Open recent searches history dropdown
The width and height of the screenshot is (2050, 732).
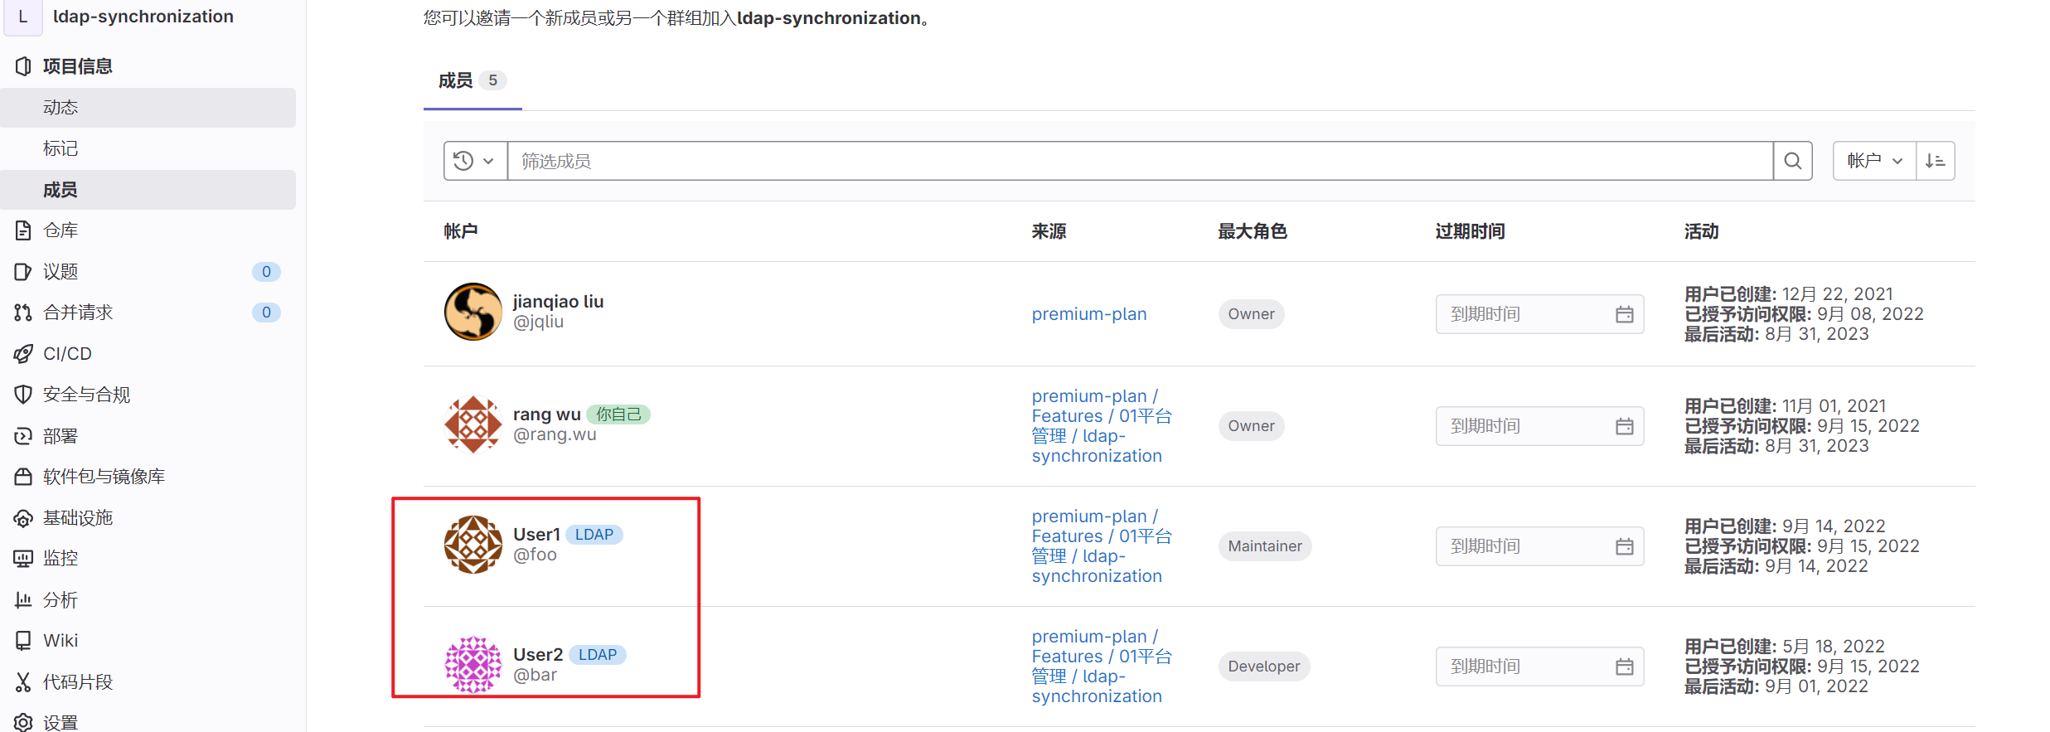pos(475,161)
